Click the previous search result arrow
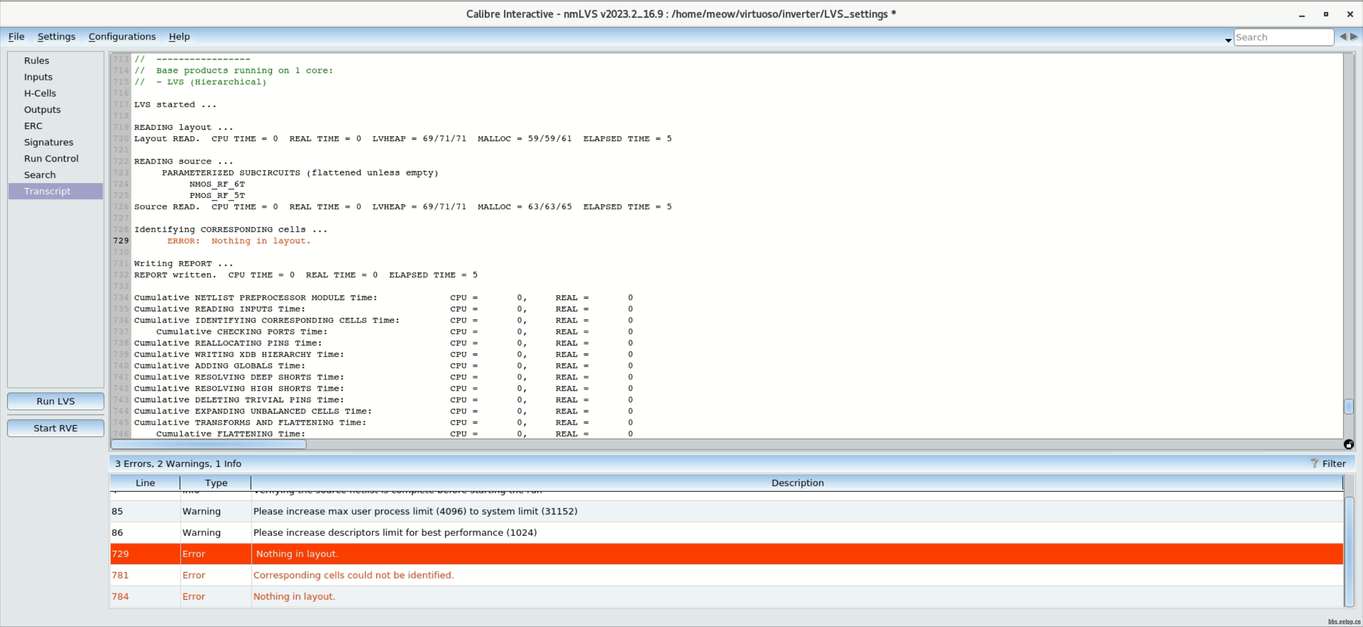 click(x=1345, y=36)
